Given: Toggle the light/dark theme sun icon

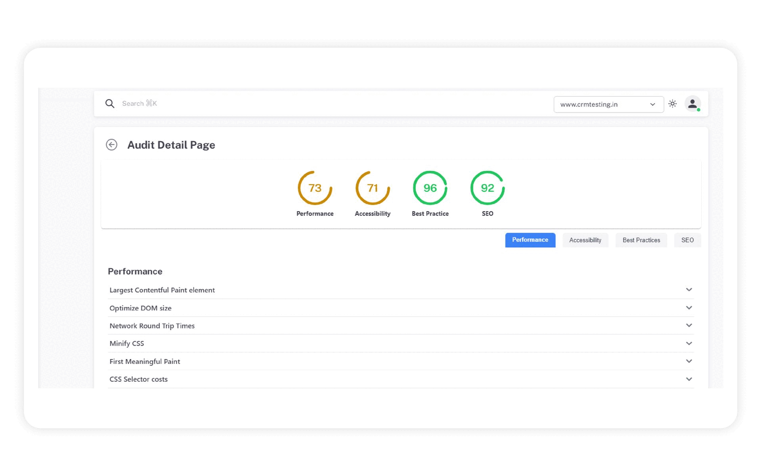Looking at the screenshot, I should point(672,104).
